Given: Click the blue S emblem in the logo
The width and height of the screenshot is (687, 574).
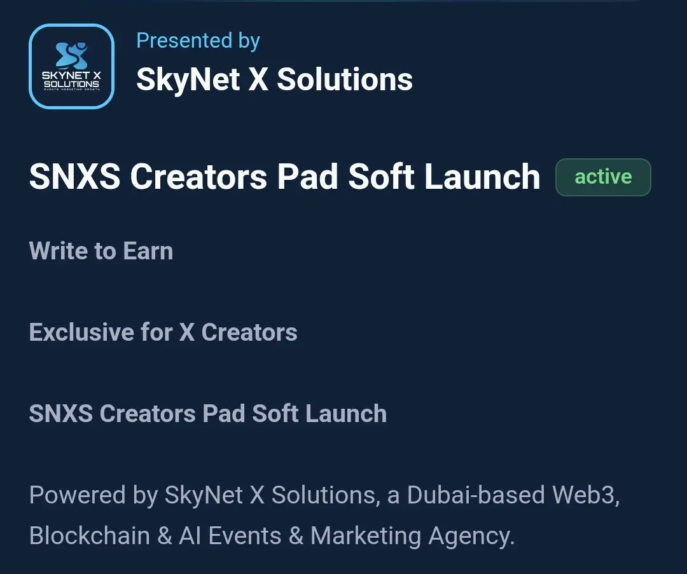Looking at the screenshot, I should click(71, 55).
